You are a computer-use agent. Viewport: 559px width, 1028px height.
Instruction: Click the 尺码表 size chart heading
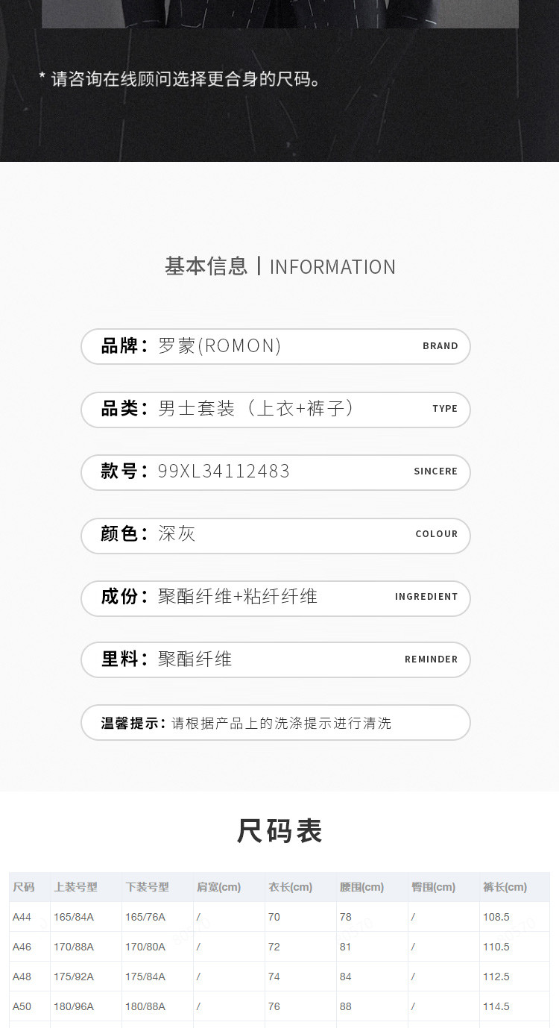click(x=279, y=831)
